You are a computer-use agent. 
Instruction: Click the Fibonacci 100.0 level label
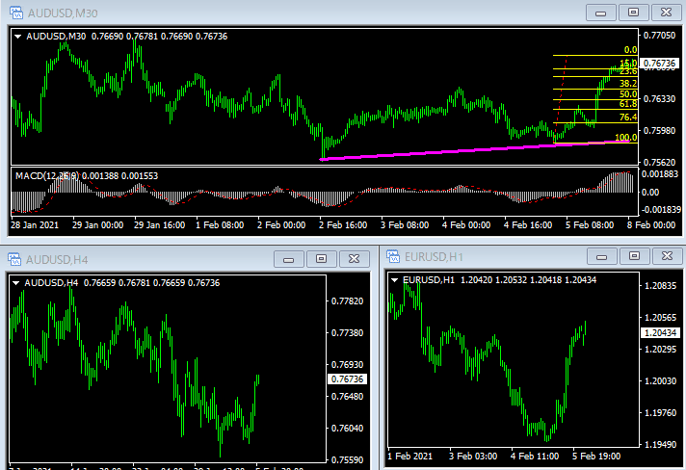pos(625,138)
